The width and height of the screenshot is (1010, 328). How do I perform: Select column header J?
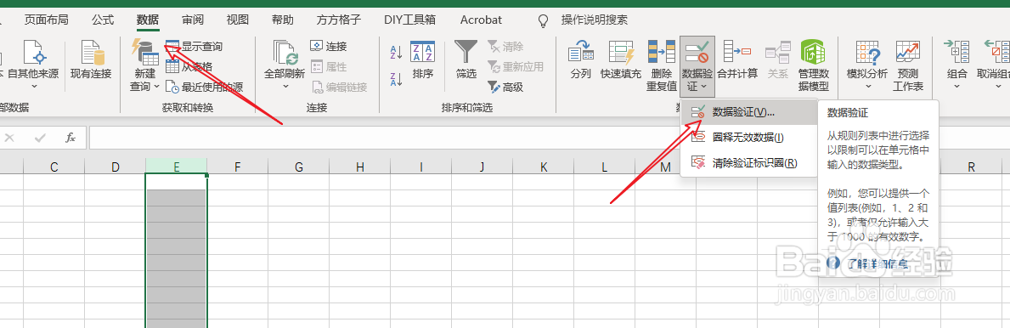click(482, 167)
